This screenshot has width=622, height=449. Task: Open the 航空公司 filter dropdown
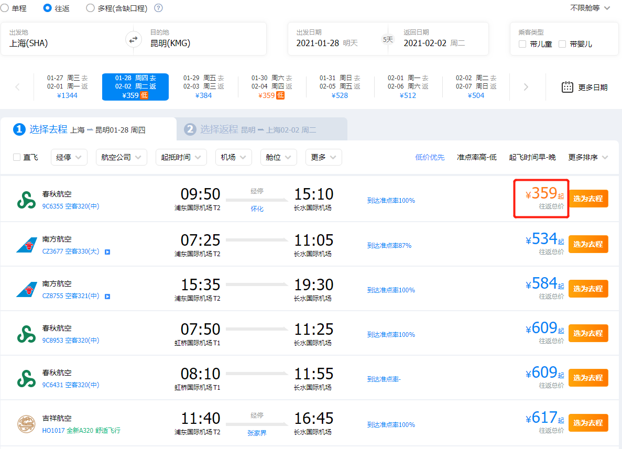[121, 157]
